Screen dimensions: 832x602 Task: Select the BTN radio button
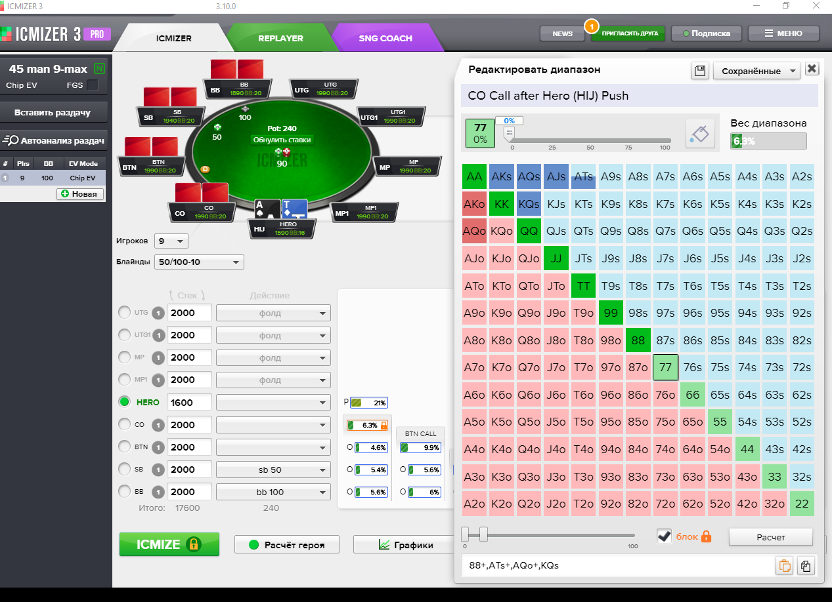coord(124,447)
